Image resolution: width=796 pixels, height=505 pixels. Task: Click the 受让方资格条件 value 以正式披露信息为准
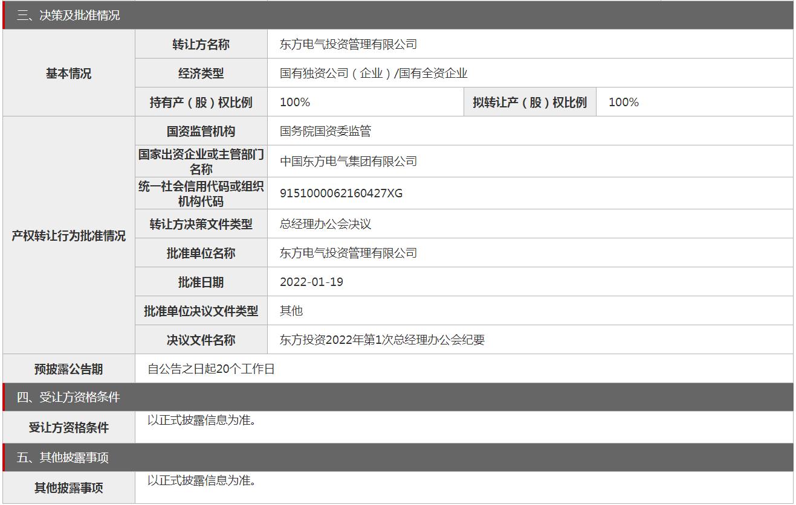click(202, 420)
